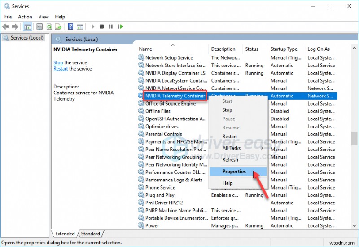Open the View menu
Viewport: 359px width, 247px height.
(44, 17)
